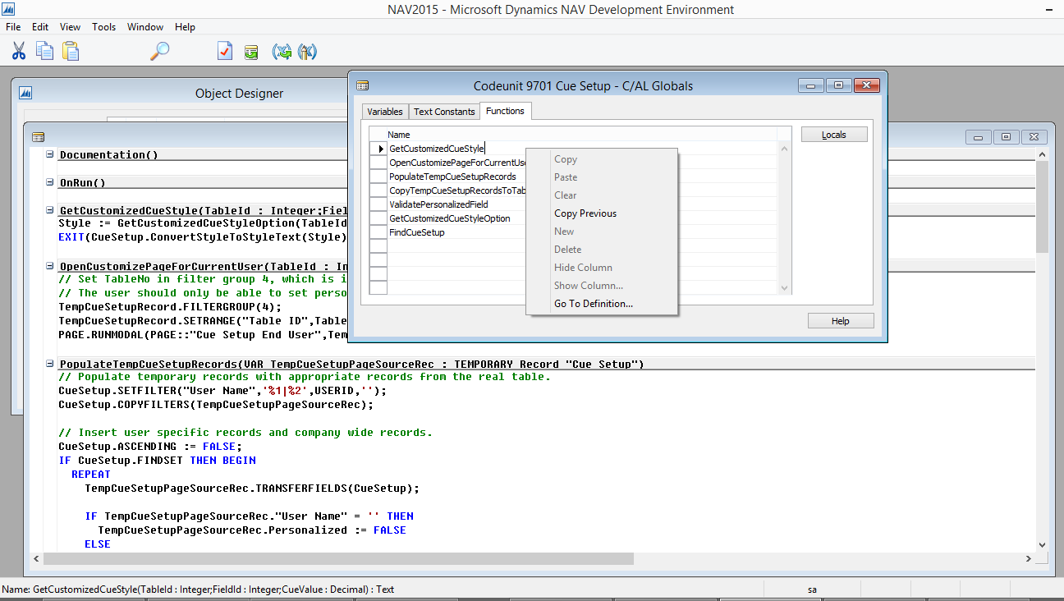Click the (x) icon with green arrows
Screen dimensions: 1064x601
pos(282,52)
